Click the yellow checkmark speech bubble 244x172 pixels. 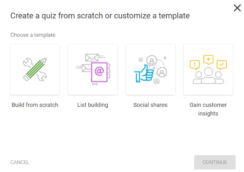click(x=222, y=65)
